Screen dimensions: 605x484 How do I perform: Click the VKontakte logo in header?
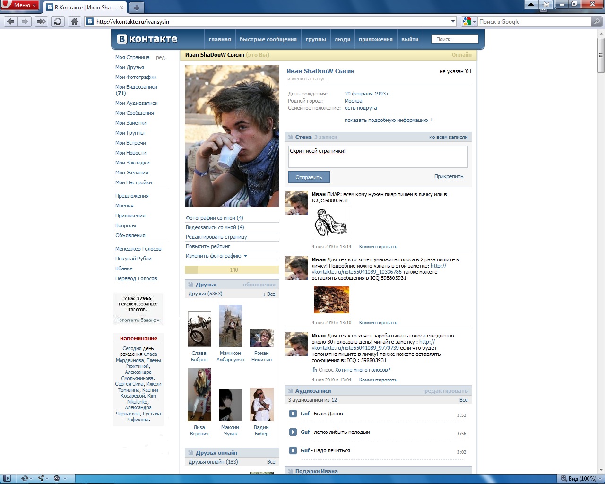(x=147, y=39)
